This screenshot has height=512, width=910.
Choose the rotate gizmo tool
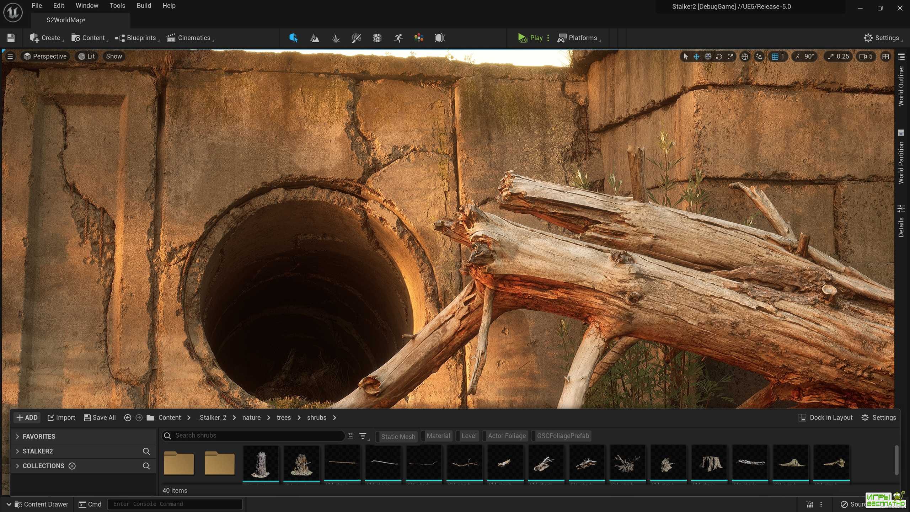pos(719,57)
